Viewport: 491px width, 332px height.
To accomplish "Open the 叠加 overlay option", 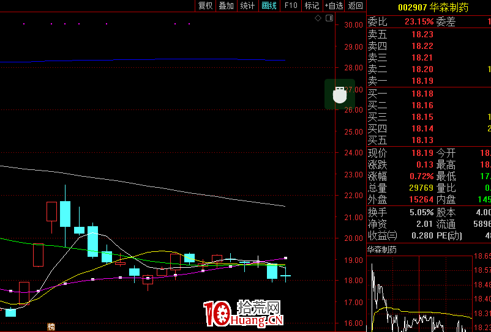I will [x=227, y=6].
